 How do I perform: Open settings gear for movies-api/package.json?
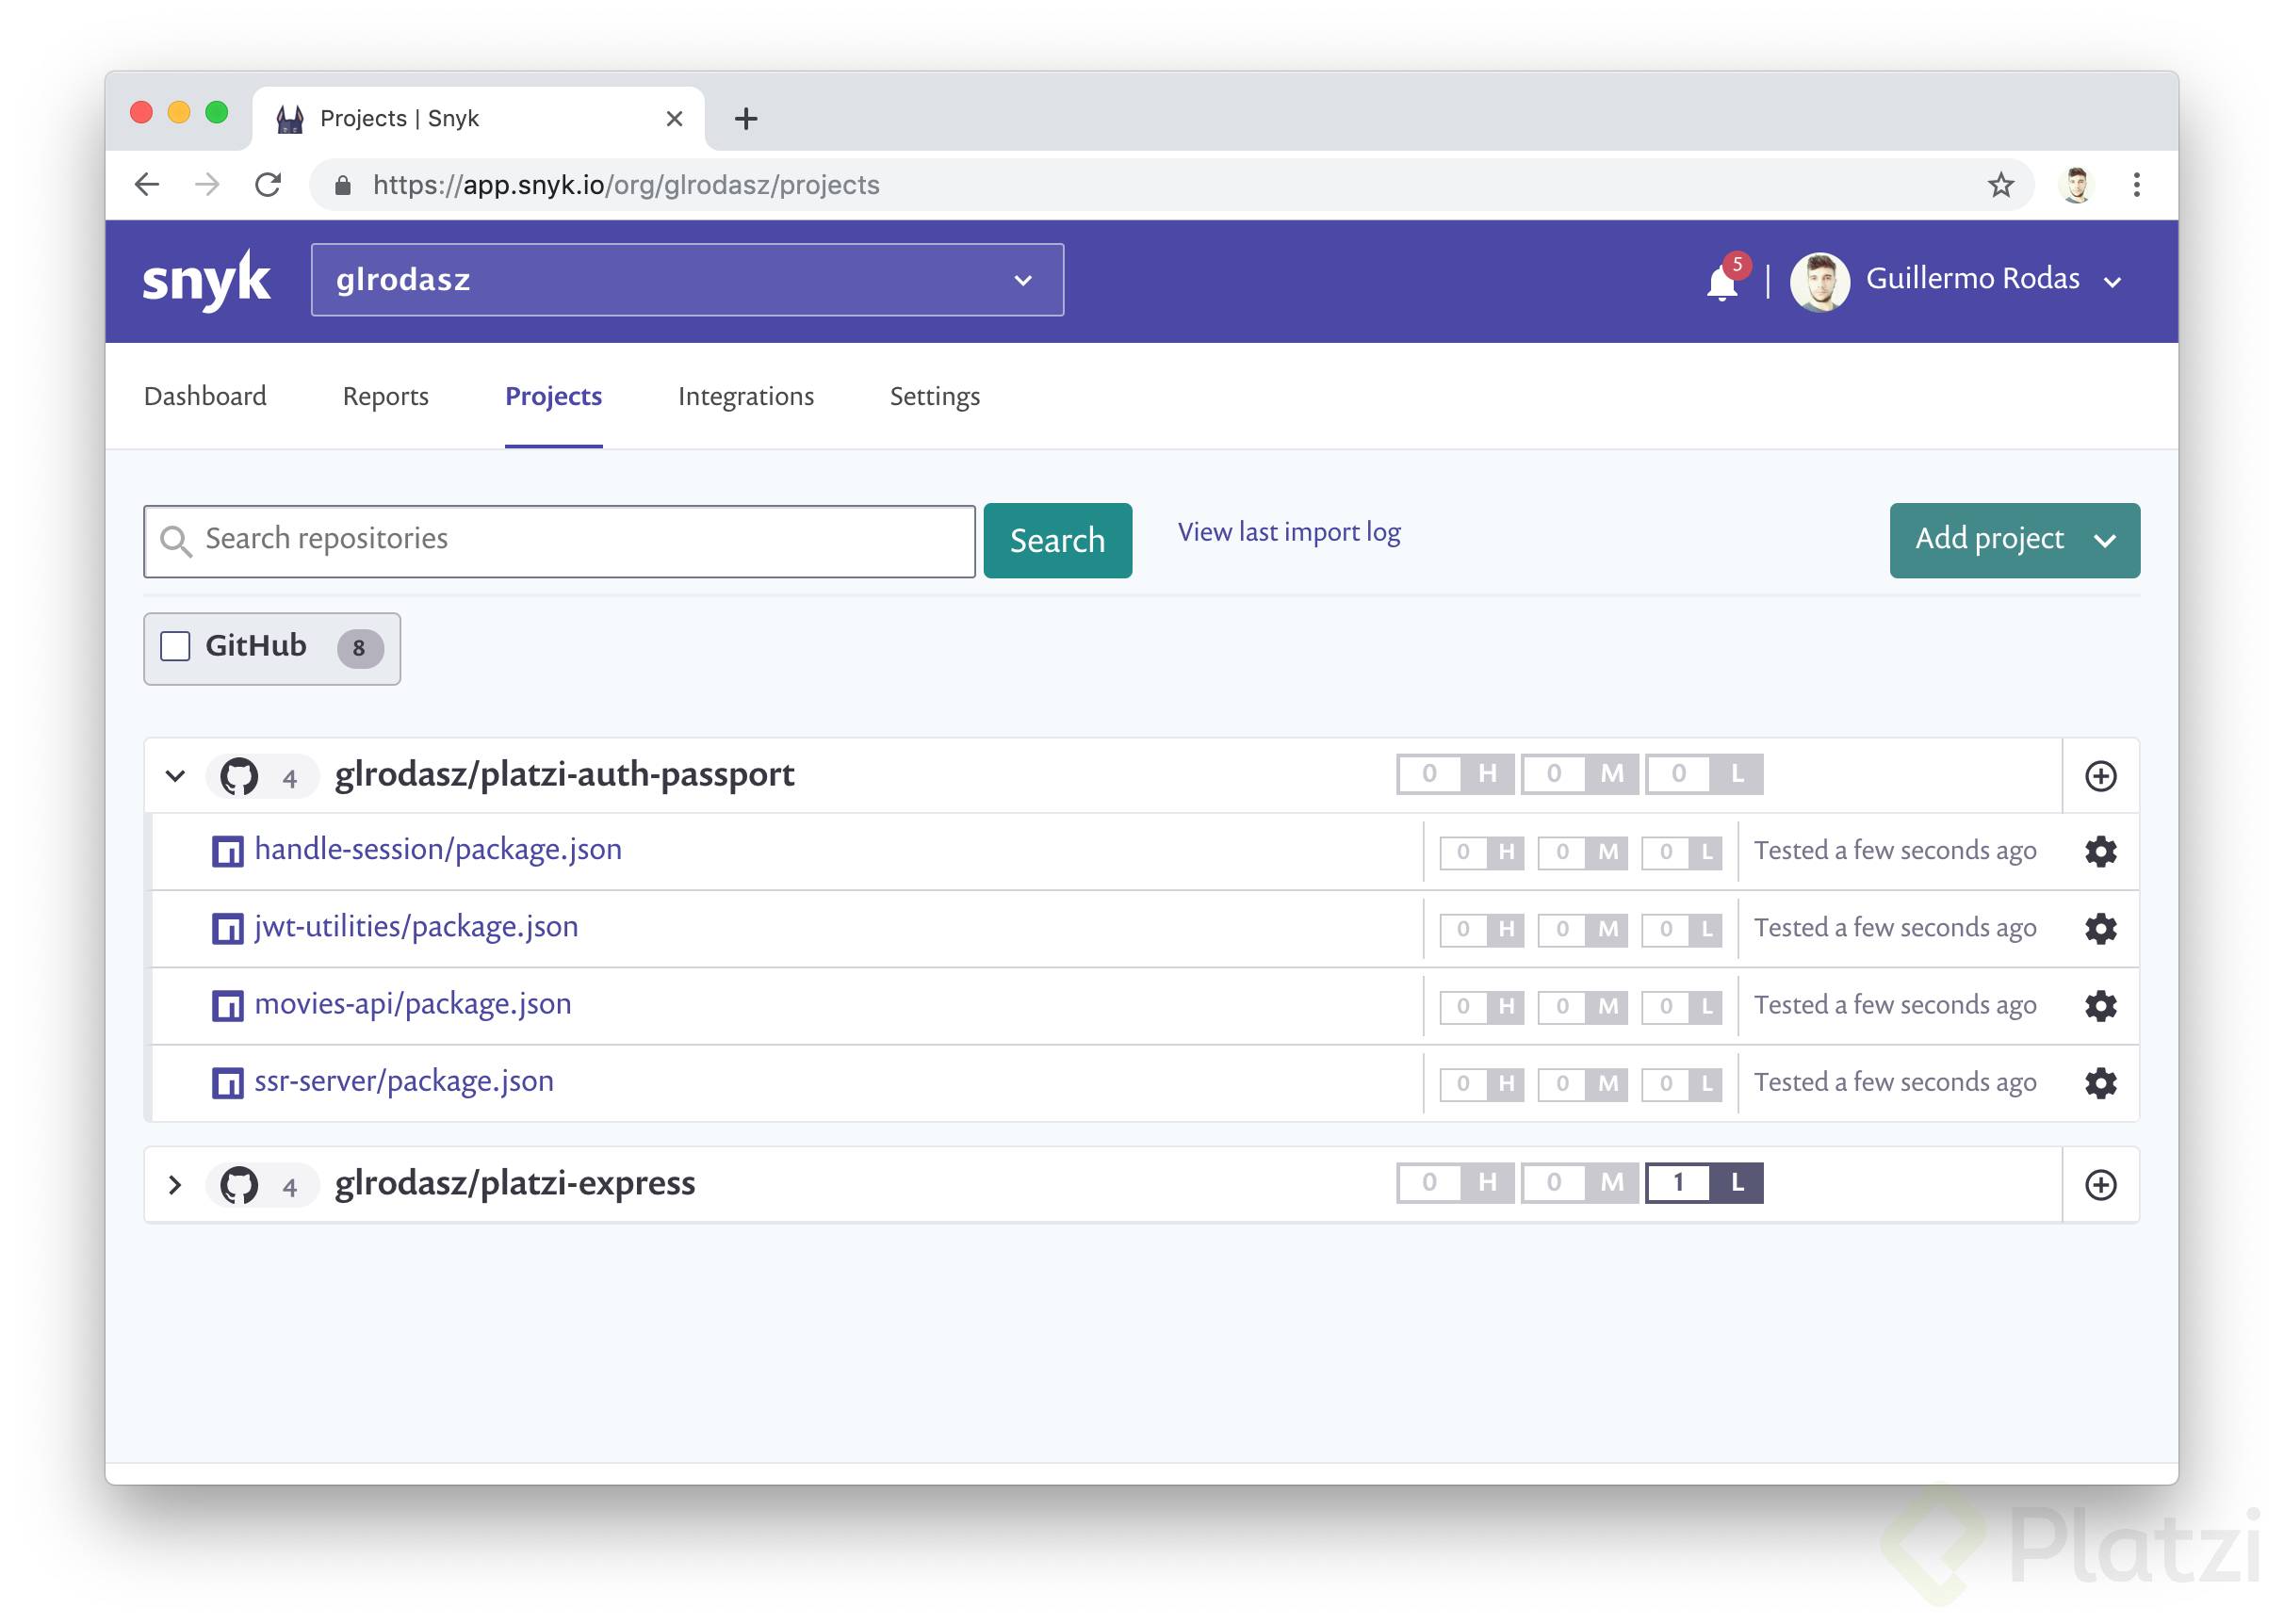pyautogui.click(x=2100, y=1005)
